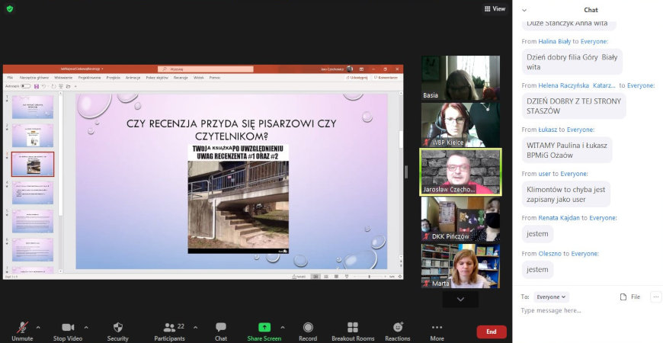Click PowerPoint user account avatar

pyautogui.click(x=350, y=69)
